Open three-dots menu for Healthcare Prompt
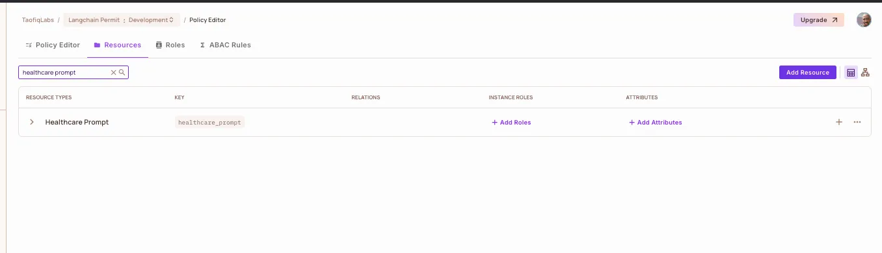The width and height of the screenshot is (882, 253). click(x=857, y=122)
